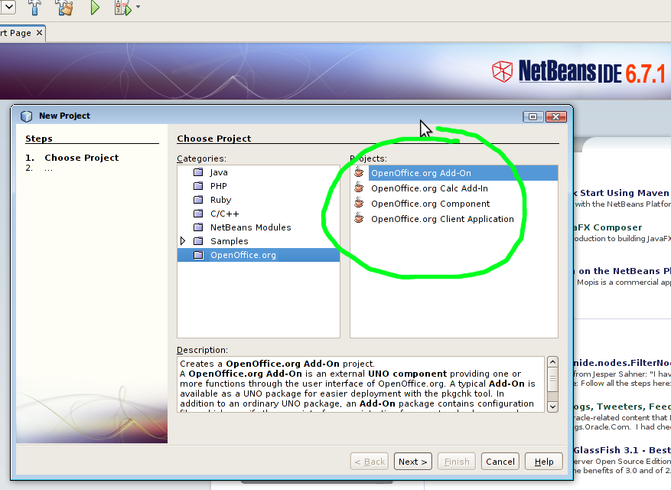The height and width of the screenshot is (490, 671).
Task: Click Next to continue the wizard
Action: tap(413, 462)
